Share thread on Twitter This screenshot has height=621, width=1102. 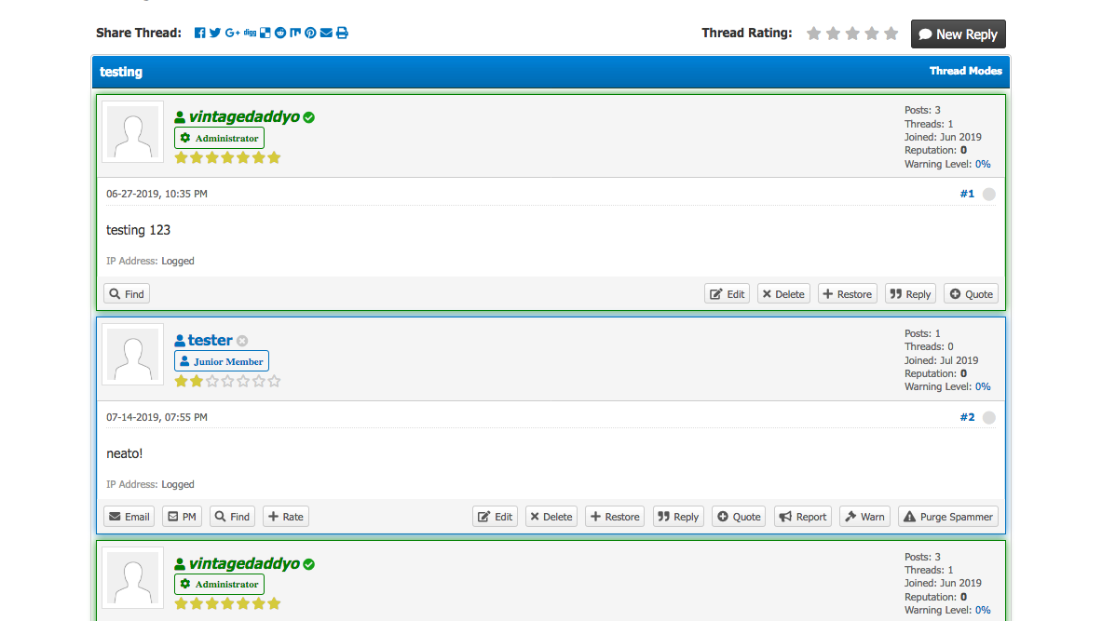(x=215, y=34)
